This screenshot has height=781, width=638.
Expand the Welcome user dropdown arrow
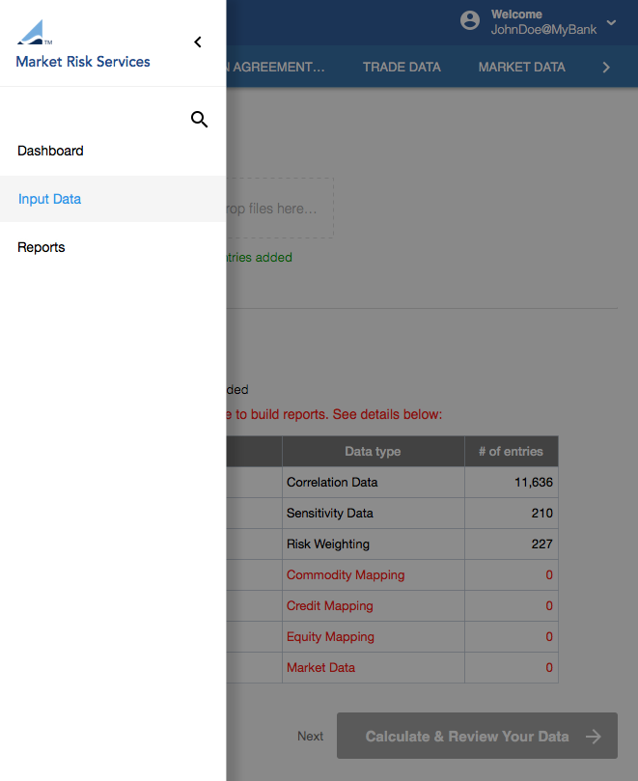tap(611, 22)
